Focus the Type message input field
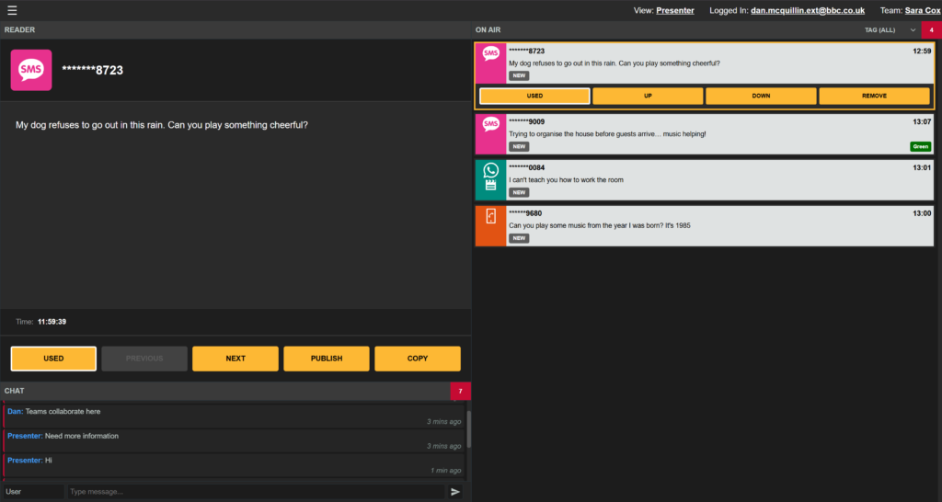The height and width of the screenshot is (502, 942). click(255, 492)
